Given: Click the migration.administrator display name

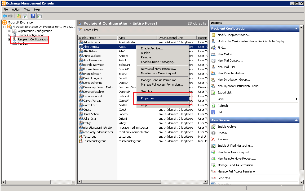Looking at the screenshot, I should [x=98, y=128].
